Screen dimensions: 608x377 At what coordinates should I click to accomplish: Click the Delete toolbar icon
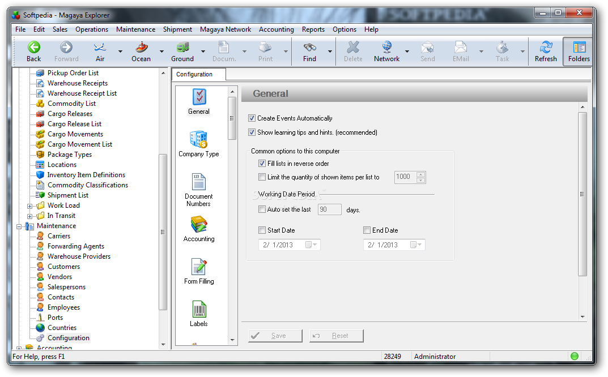[x=353, y=48]
